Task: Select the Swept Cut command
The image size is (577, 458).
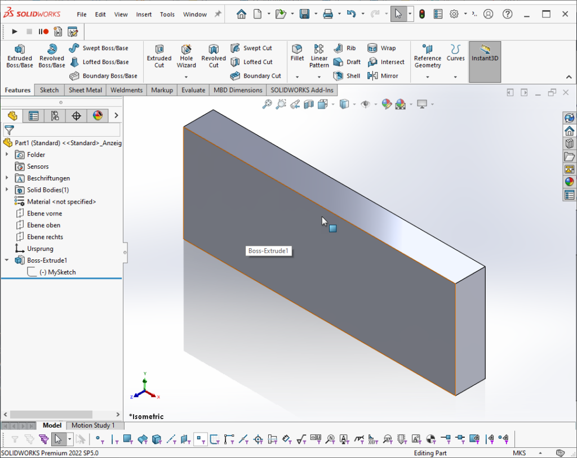Action: click(x=251, y=48)
